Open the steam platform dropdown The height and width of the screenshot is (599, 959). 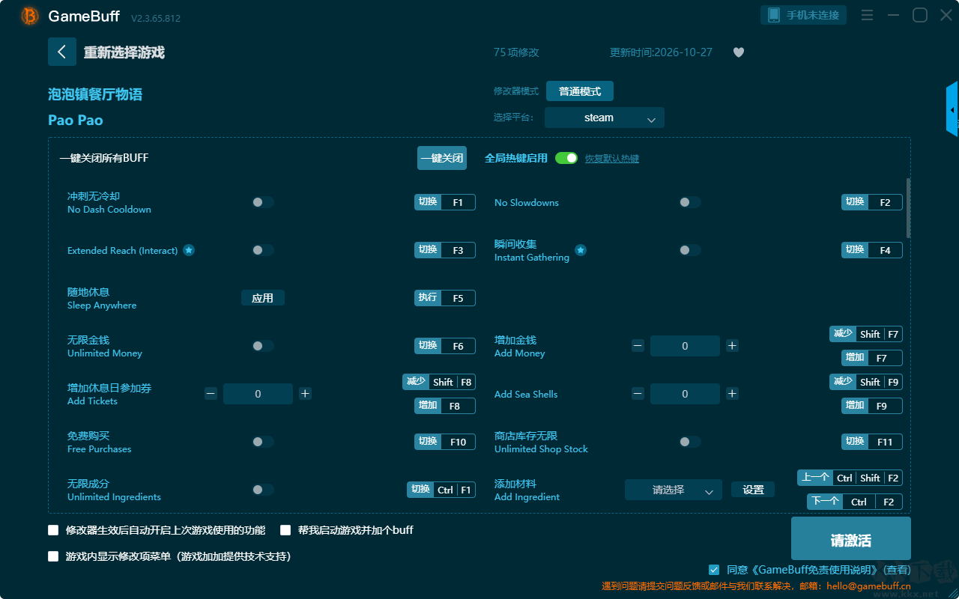tap(605, 118)
